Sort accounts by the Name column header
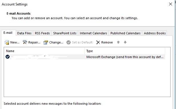The width and height of the screenshot is (176, 109). point(44,51)
